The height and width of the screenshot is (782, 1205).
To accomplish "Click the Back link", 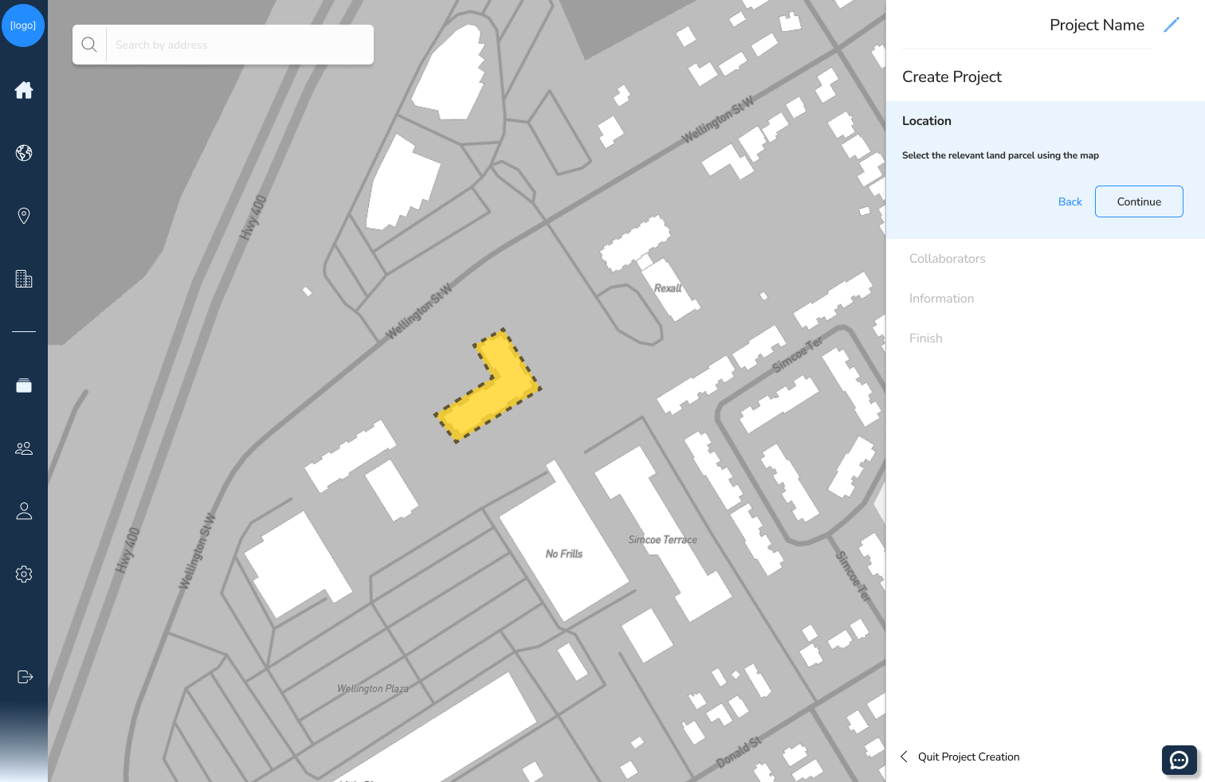I will pyautogui.click(x=1070, y=201).
